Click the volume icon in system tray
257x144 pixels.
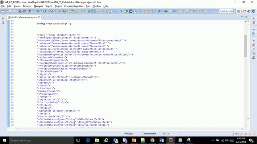point(226,140)
